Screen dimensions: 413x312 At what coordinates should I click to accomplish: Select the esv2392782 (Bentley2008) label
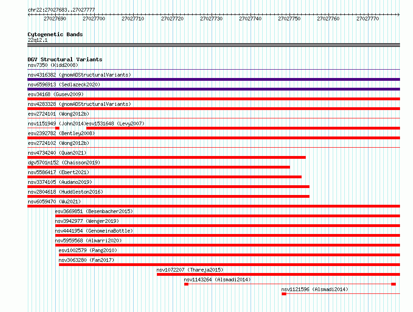coord(61,133)
